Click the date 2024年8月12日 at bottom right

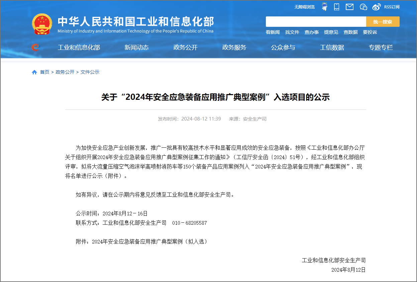pos(348,270)
